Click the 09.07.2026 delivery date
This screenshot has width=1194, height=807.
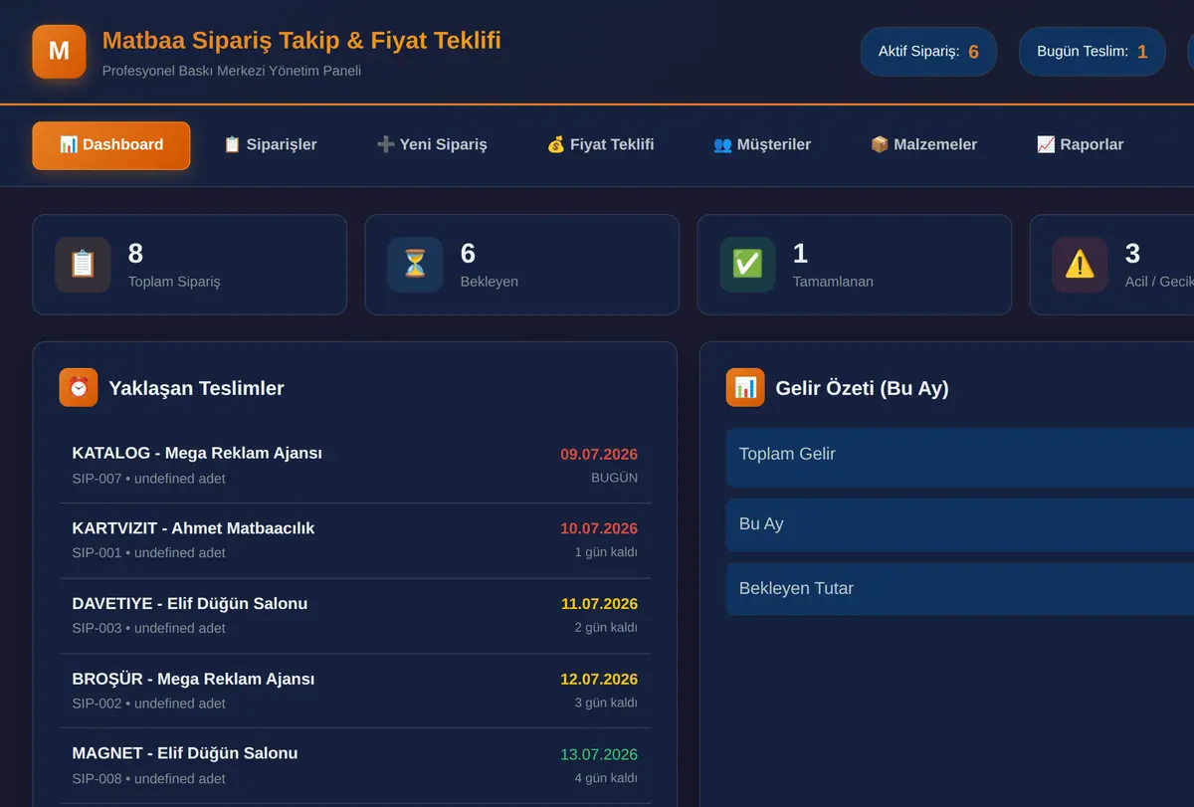coord(599,455)
